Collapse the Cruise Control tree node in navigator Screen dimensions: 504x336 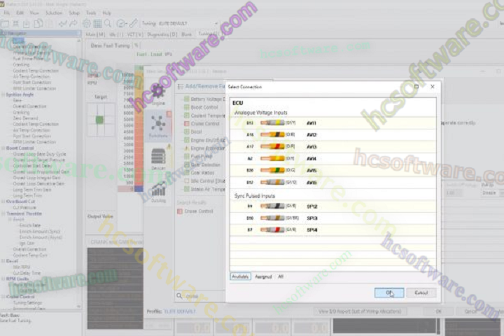click(3, 297)
